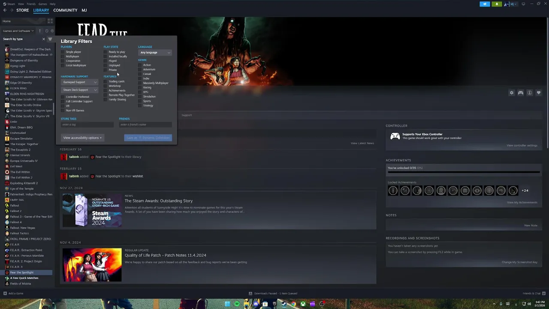Open Games and Software dropdown

18,31
